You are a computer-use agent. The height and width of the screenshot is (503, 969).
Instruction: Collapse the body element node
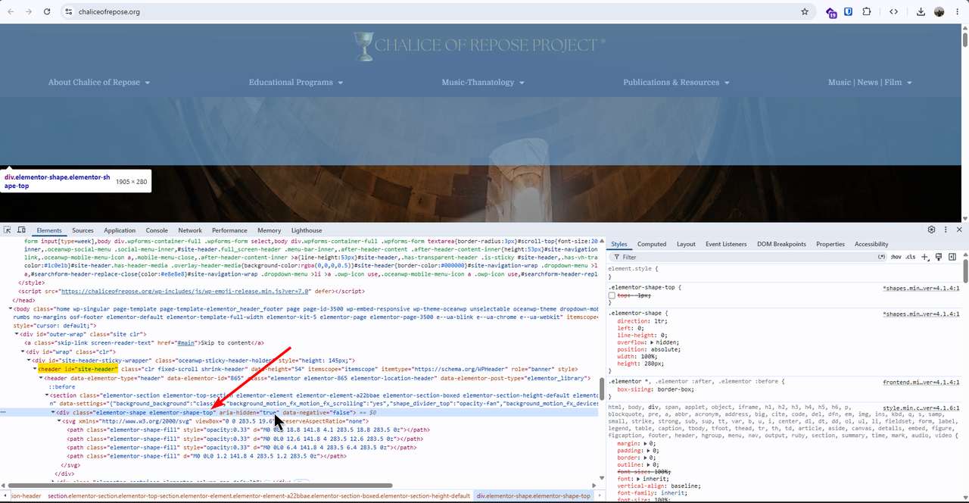[11, 308]
